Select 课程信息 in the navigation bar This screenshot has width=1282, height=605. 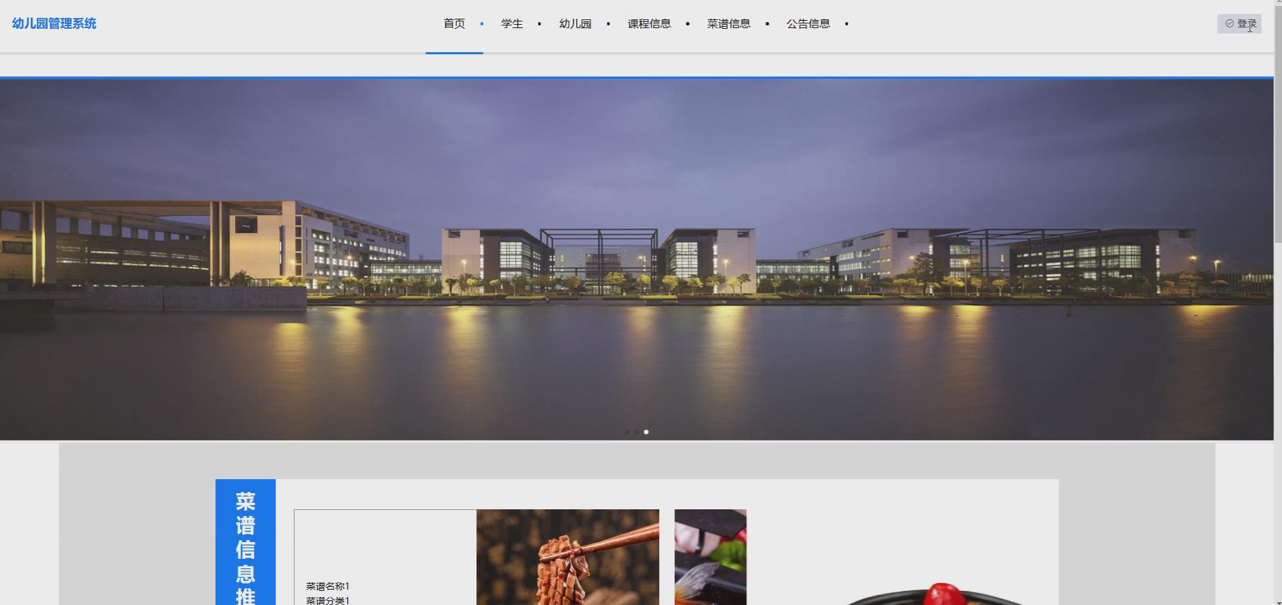pyautogui.click(x=649, y=23)
